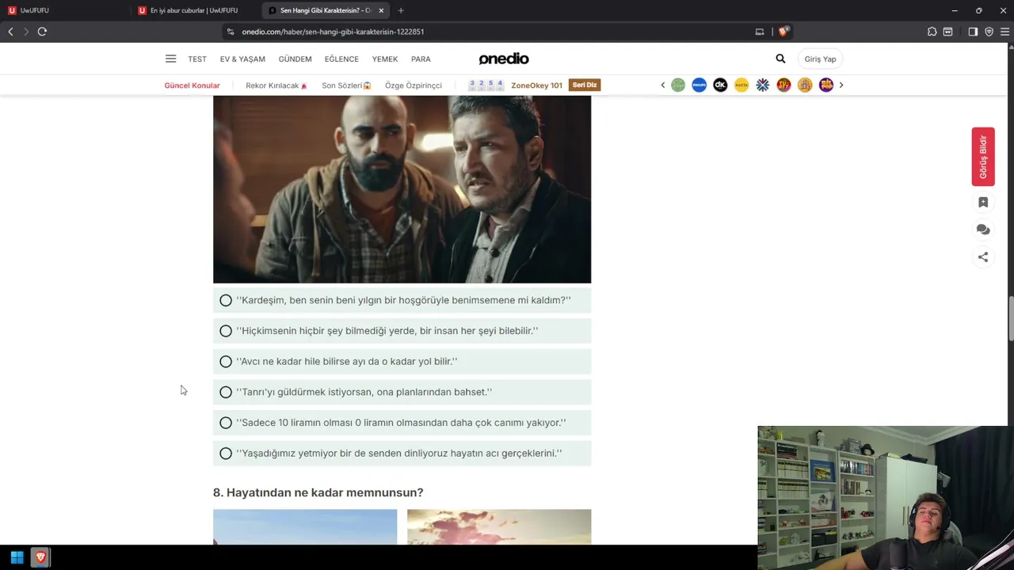Select the "Sadece 10 liramın olması" answer
The width and height of the screenshot is (1014, 570).
point(402,423)
